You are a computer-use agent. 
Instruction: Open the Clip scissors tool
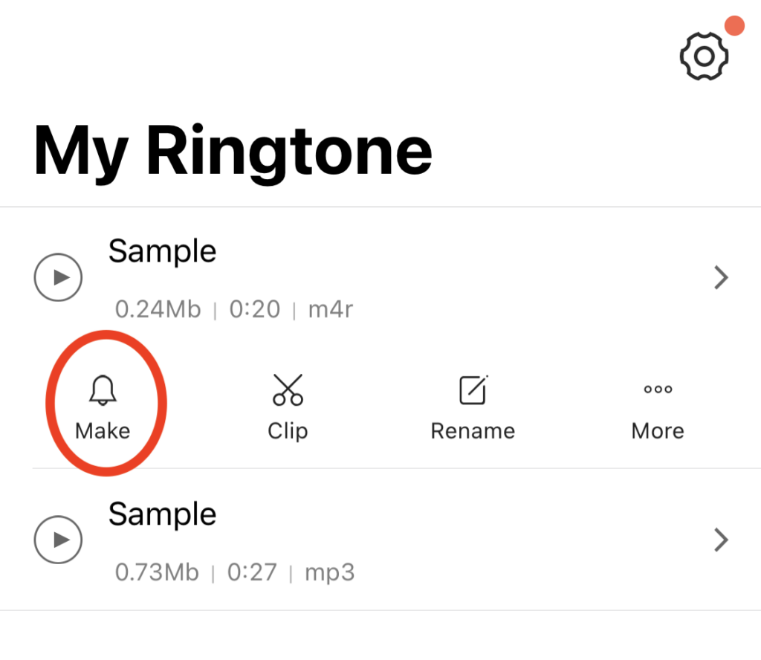pos(288,389)
